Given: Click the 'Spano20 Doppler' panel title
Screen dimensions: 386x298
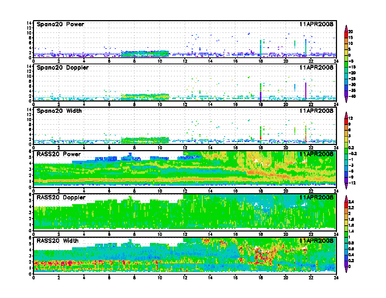Looking at the screenshot, I should (x=63, y=67).
